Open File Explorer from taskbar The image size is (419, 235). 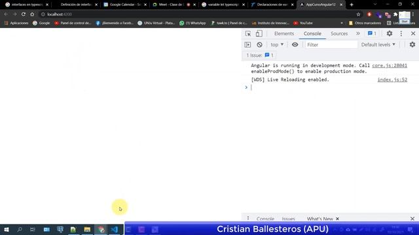(87, 229)
